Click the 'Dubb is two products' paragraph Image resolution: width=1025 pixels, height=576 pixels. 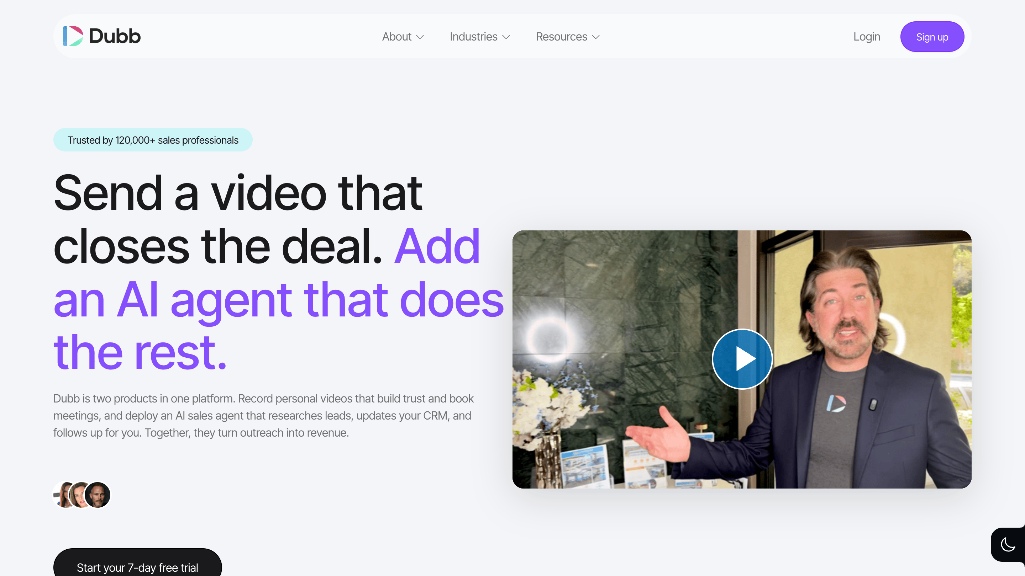click(263, 415)
